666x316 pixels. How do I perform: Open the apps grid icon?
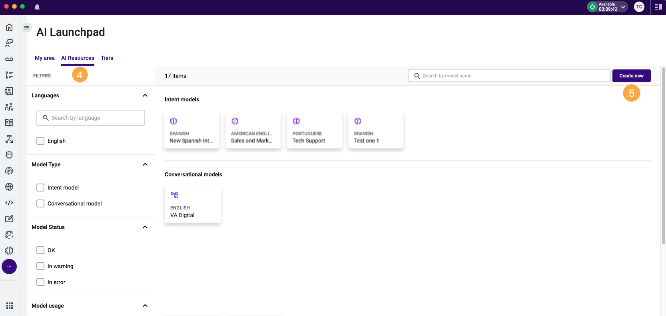pyautogui.click(x=10, y=306)
